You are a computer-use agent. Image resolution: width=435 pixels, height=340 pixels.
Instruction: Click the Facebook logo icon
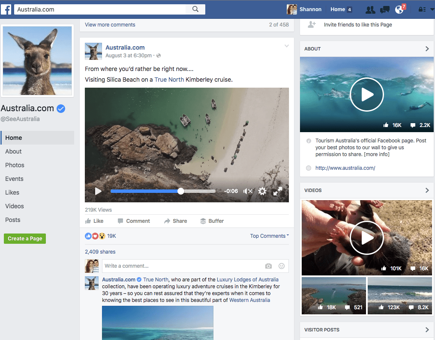tap(6, 9)
